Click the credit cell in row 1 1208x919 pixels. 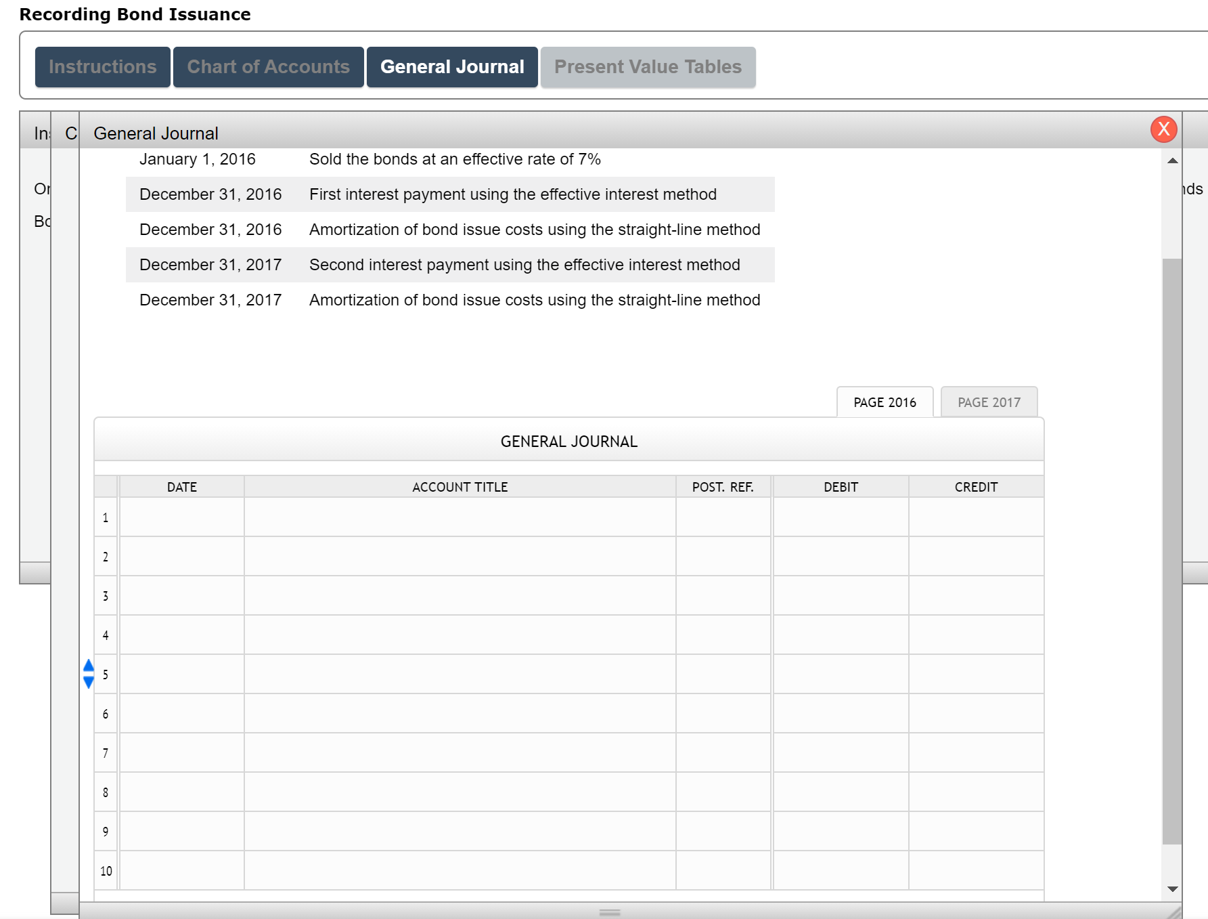(x=977, y=517)
